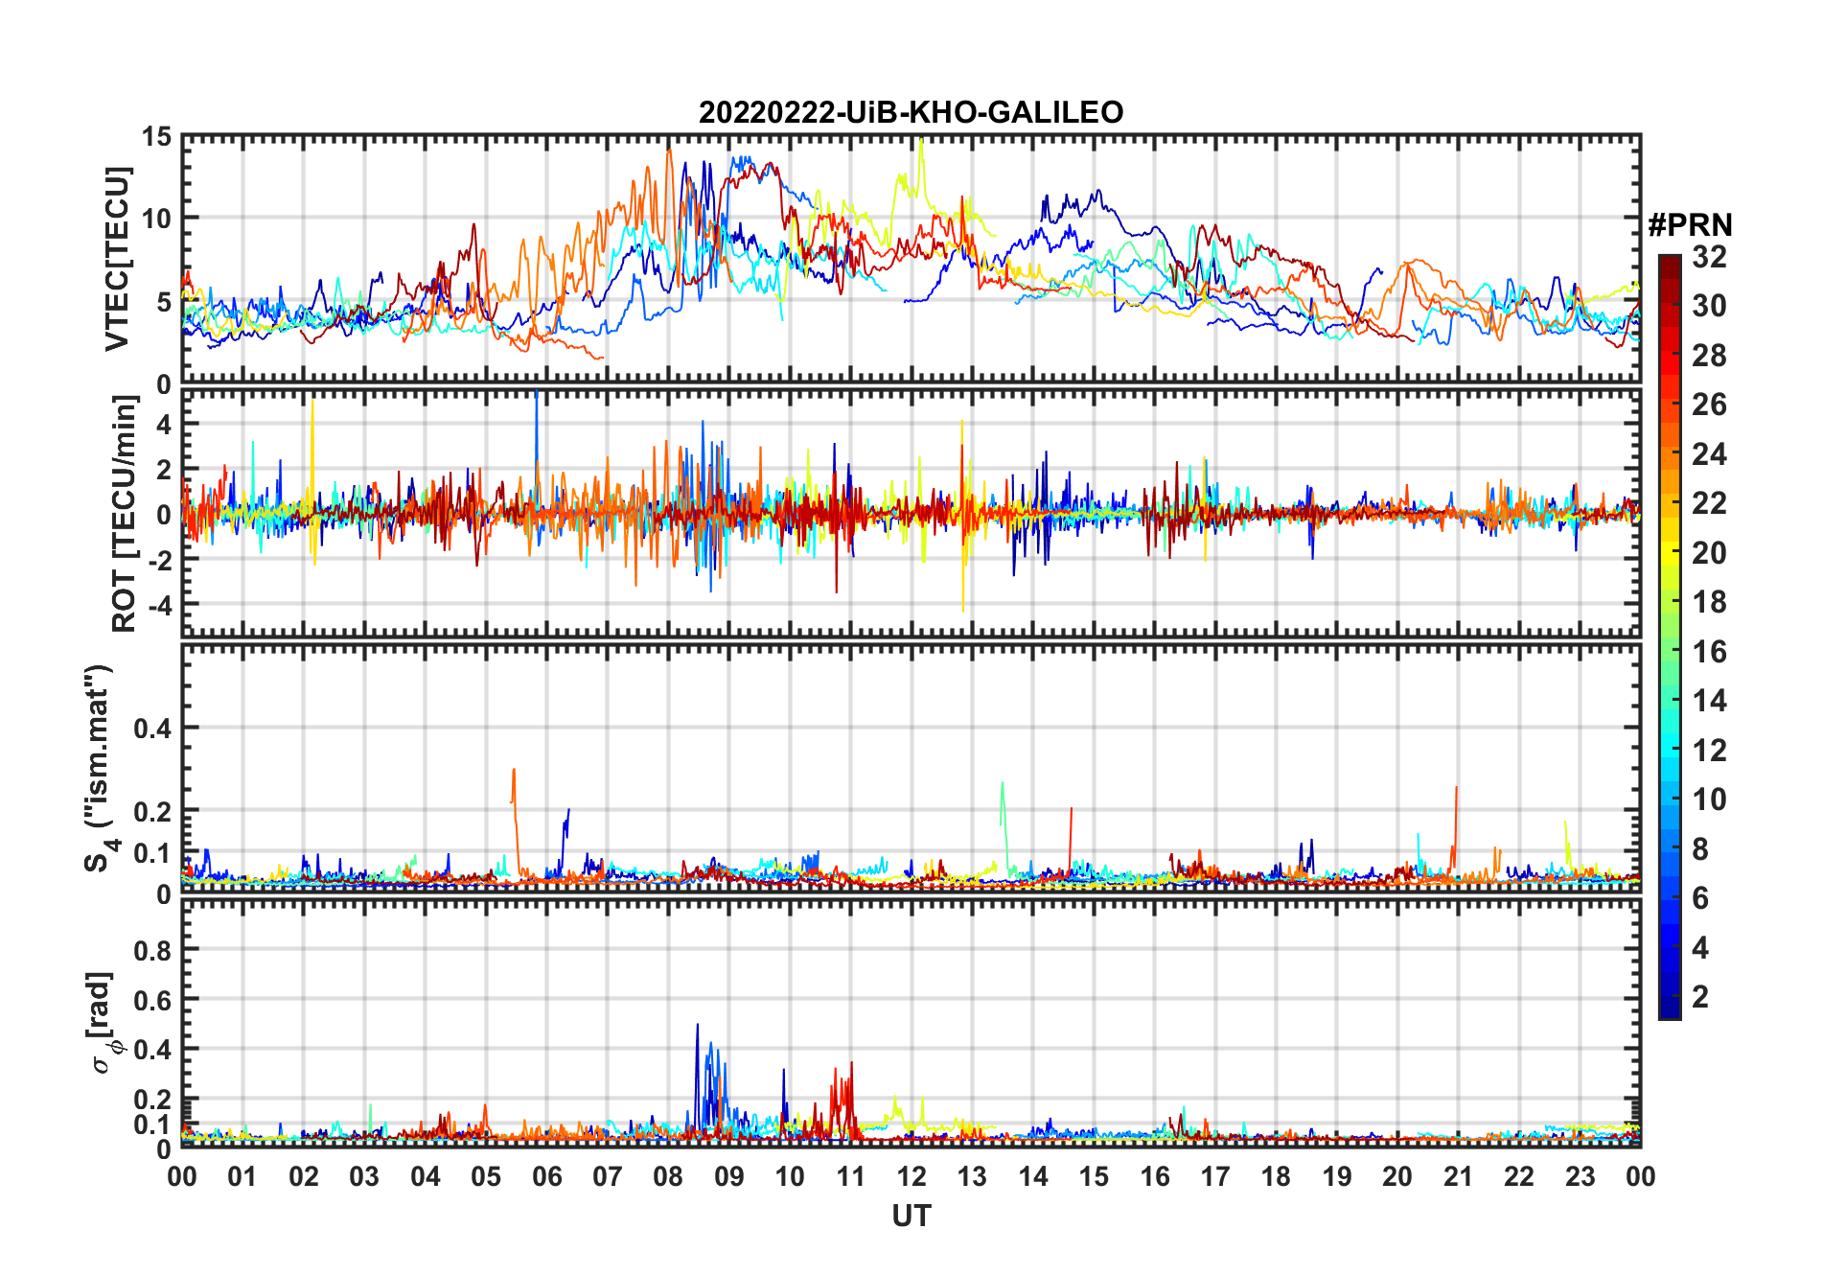Click the ROT [TECU/min] y-axis label
1823x1275 pixels.
tap(124, 514)
